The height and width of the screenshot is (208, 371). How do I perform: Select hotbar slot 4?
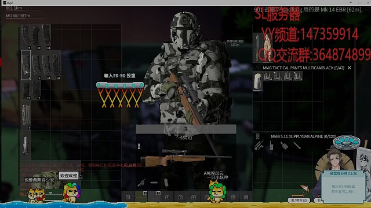[168, 197]
